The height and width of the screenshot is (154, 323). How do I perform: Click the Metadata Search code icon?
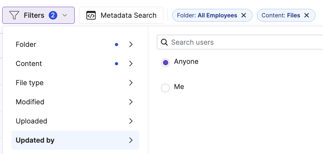91,16
